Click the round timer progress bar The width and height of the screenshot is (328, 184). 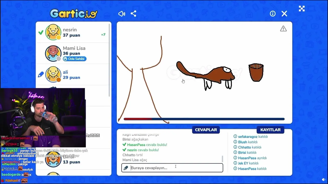pos(204,119)
